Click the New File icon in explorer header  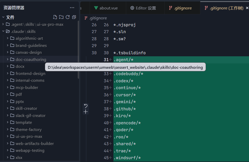tap(55, 17)
